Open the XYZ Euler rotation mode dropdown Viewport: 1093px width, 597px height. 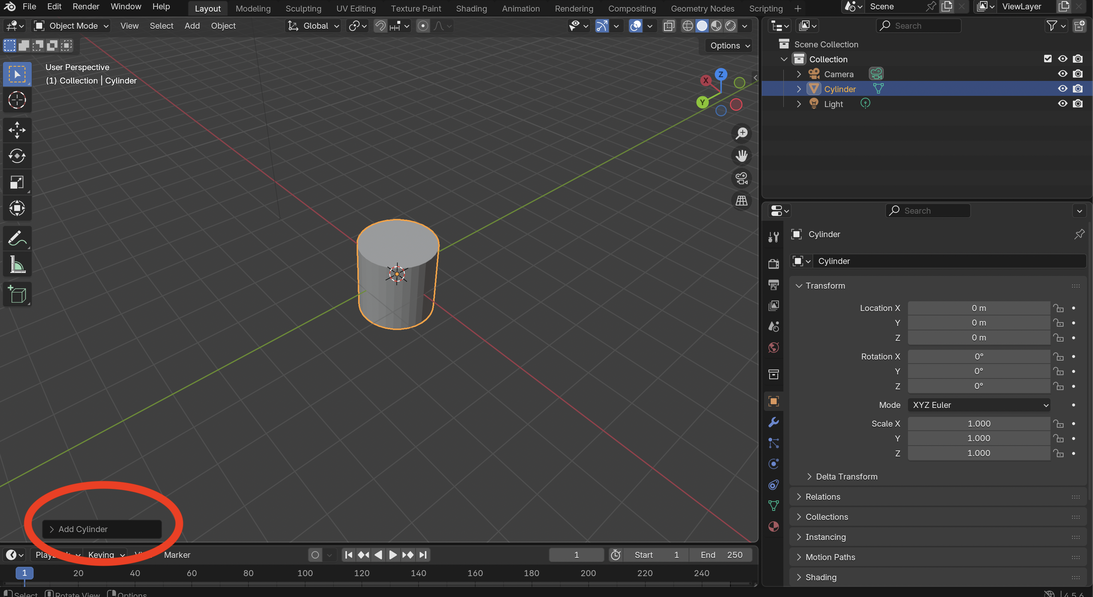click(978, 405)
